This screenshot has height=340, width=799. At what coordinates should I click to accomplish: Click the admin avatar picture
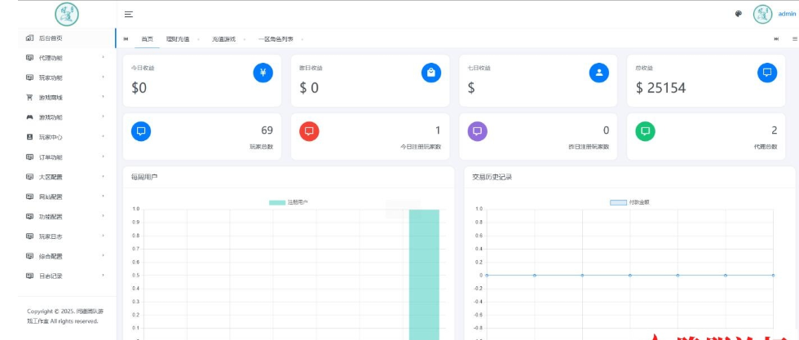[x=763, y=15]
